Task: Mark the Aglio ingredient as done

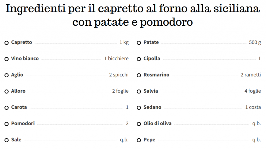Action: (x=6, y=75)
